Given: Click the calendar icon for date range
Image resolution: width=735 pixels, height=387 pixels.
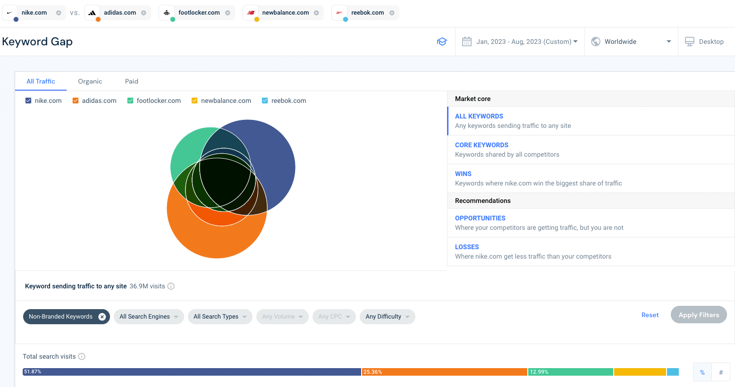Looking at the screenshot, I should [x=467, y=42].
